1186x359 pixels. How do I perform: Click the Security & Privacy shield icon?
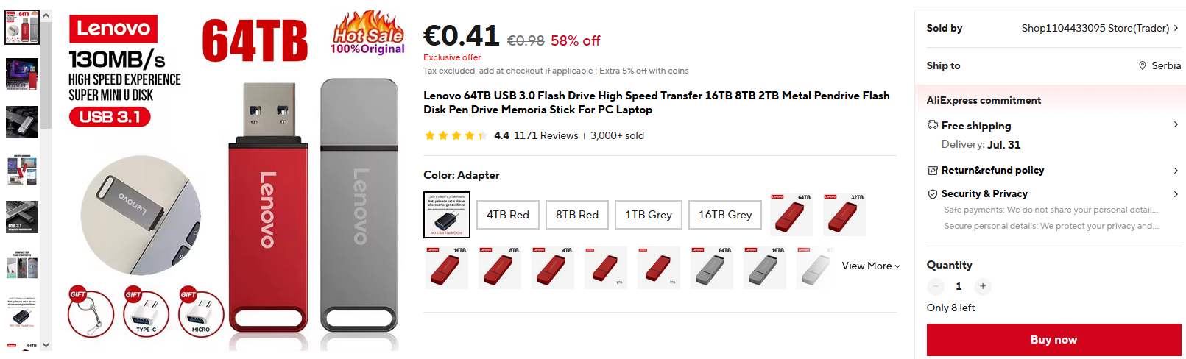pos(933,193)
